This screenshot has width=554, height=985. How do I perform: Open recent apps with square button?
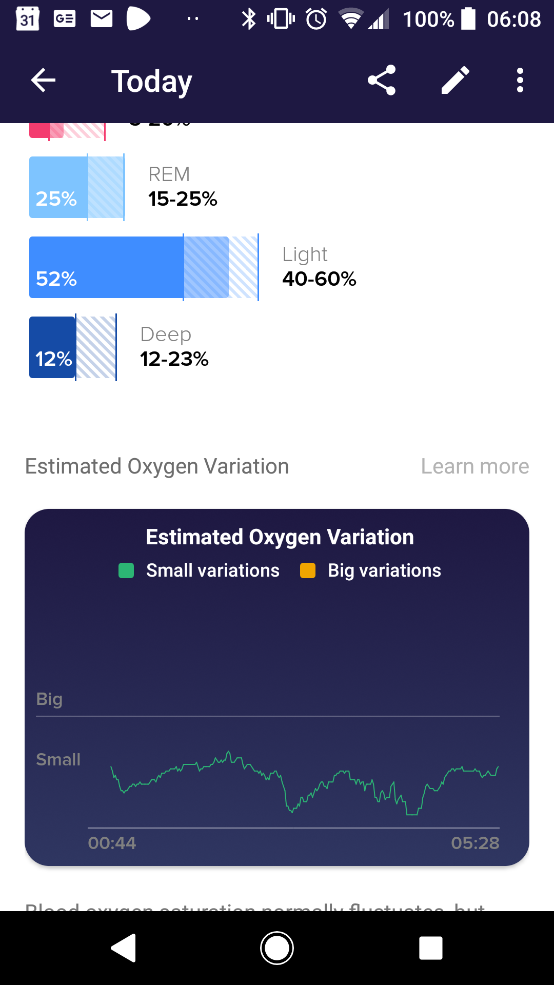pos(430,948)
